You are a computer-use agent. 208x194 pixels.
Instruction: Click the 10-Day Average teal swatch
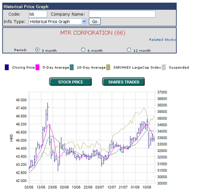(72, 67)
